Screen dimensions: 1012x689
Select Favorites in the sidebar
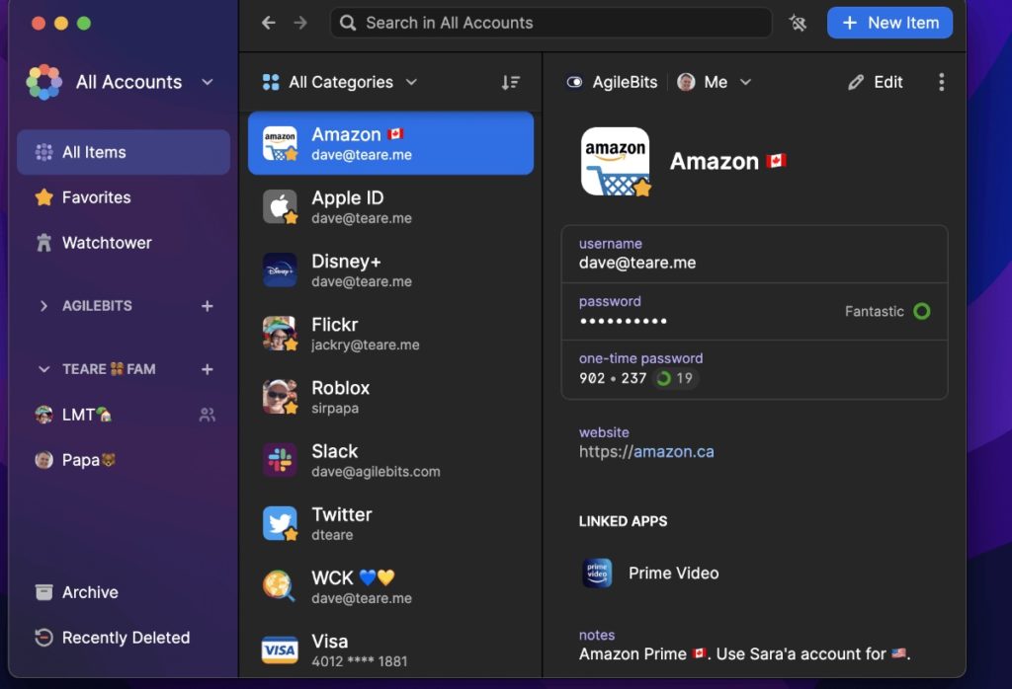[96, 197]
